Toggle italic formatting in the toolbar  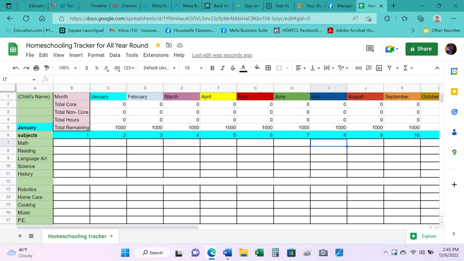pyautogui.click(x=223, y=68)
